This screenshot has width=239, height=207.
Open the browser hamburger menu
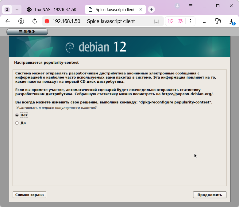pyautogui.click(x=191, y=6)
